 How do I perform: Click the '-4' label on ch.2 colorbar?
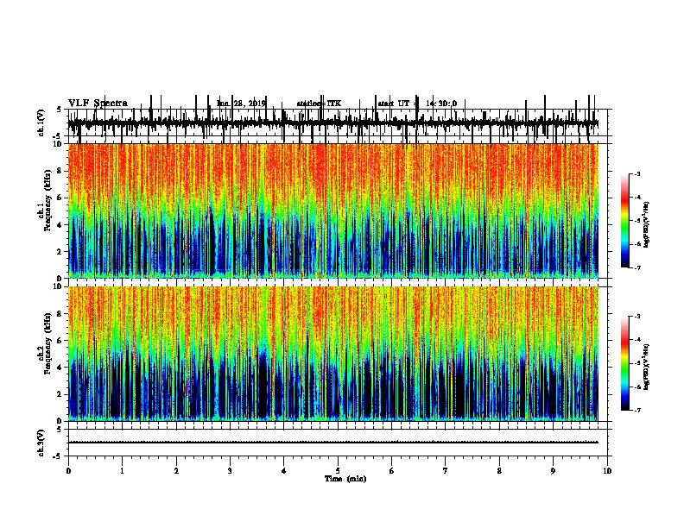(x=636, y=340)
